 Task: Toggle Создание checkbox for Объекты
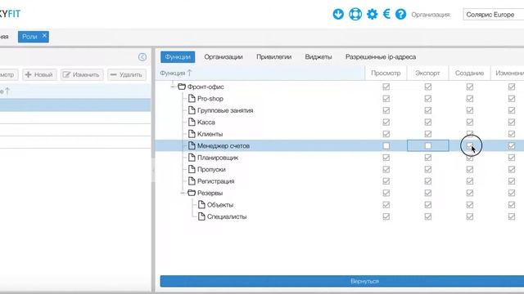tap(470, 205)
